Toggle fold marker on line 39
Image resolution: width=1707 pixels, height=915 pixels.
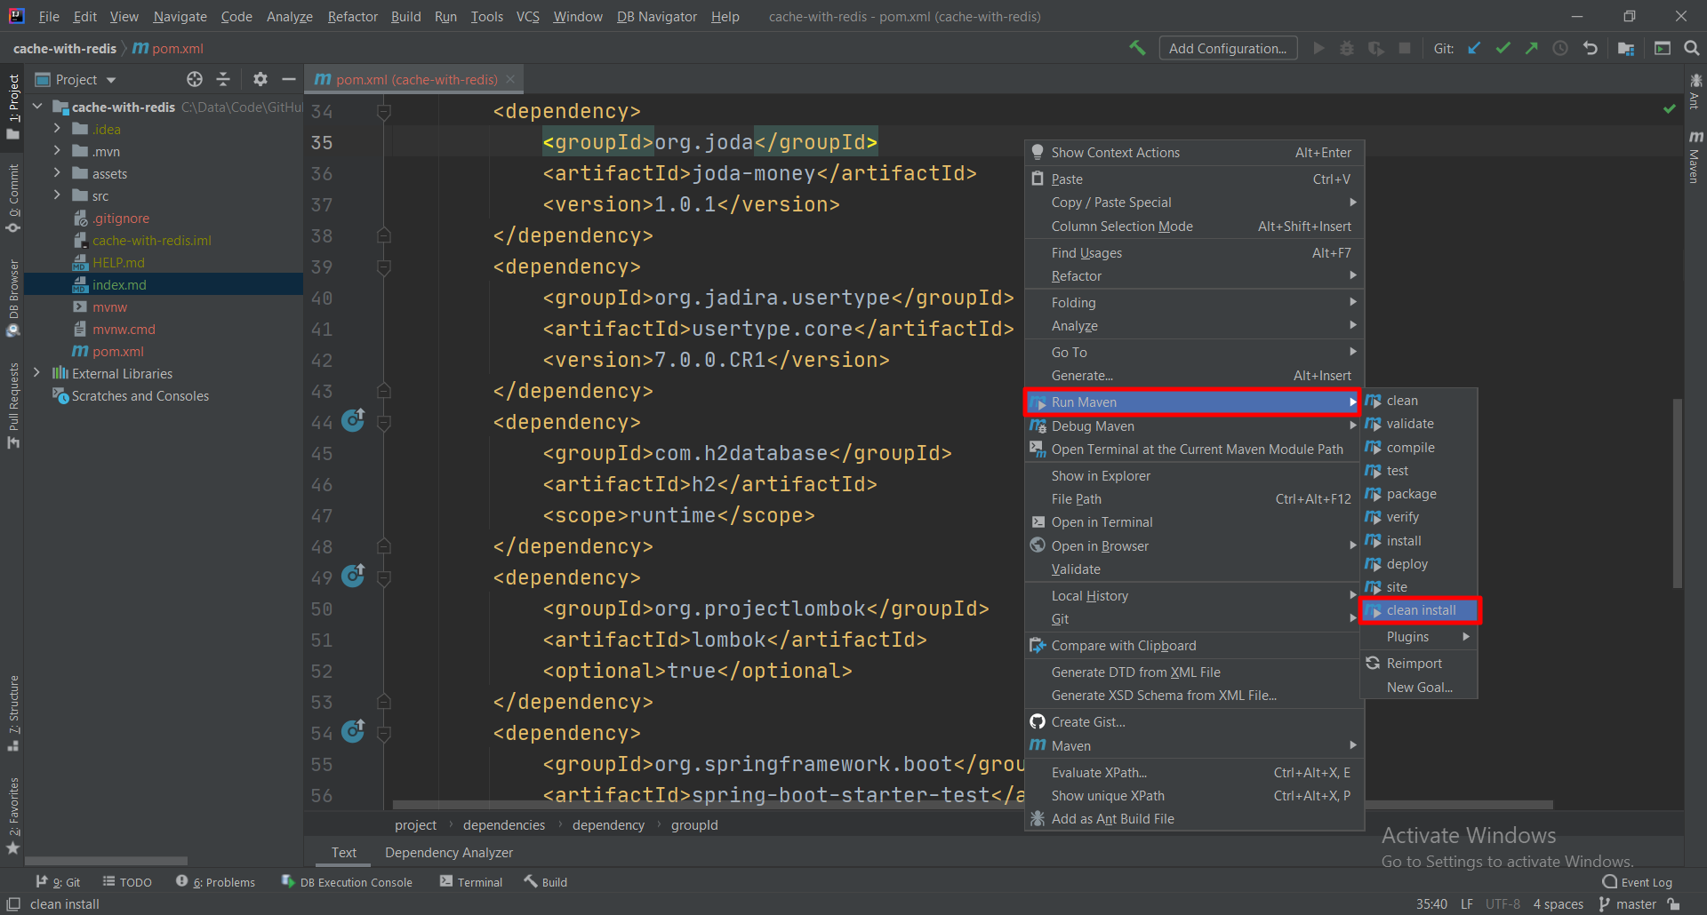pos(384,267)
